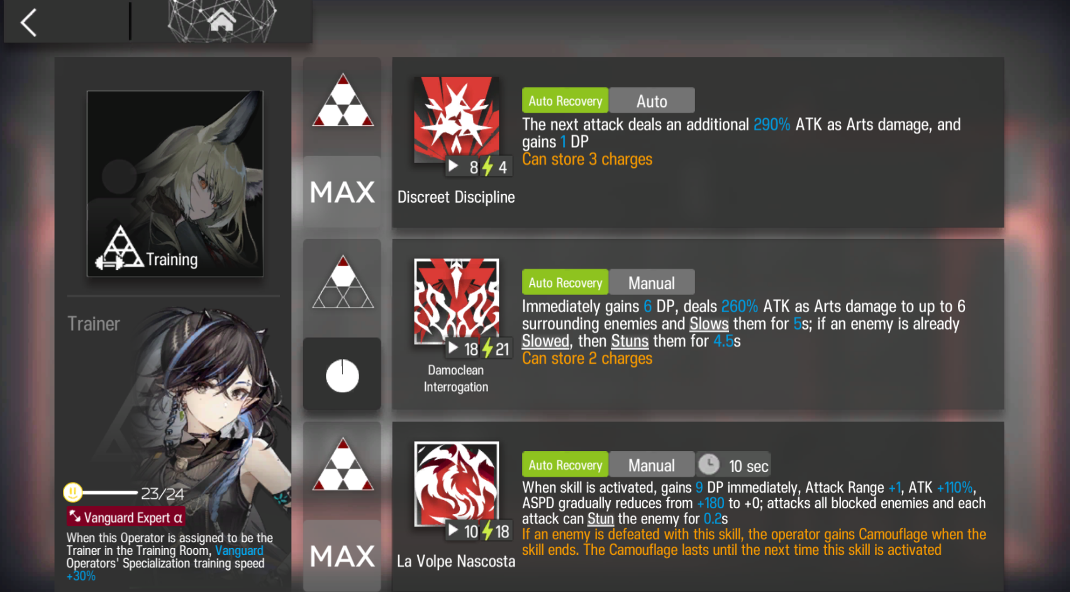Click the back arrow icon
The image size is (1070, 592).
28,23
